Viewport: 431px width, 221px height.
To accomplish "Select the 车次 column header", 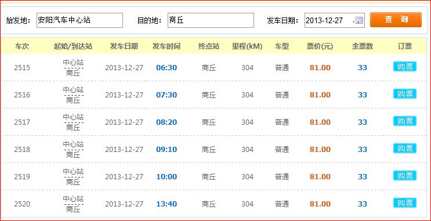I will [22, 46].
